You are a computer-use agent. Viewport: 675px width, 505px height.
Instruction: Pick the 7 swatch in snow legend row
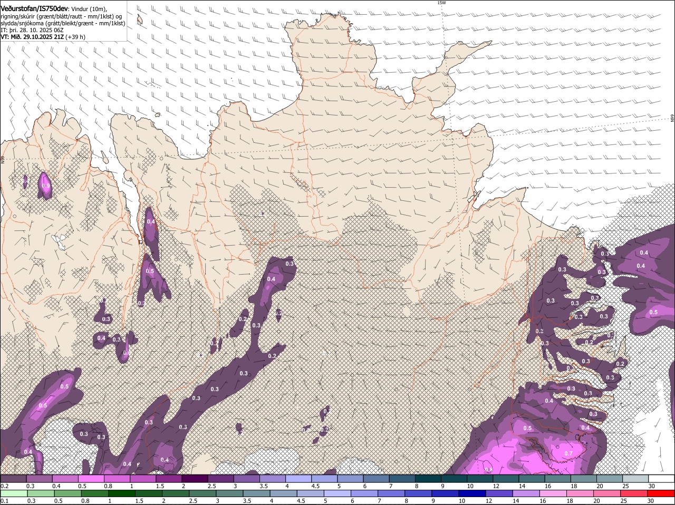tap(402, 478)
